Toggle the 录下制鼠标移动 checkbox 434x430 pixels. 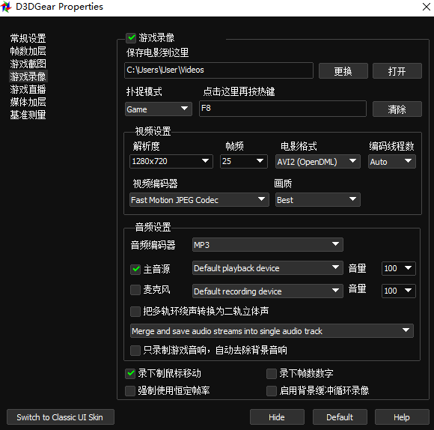130,374
